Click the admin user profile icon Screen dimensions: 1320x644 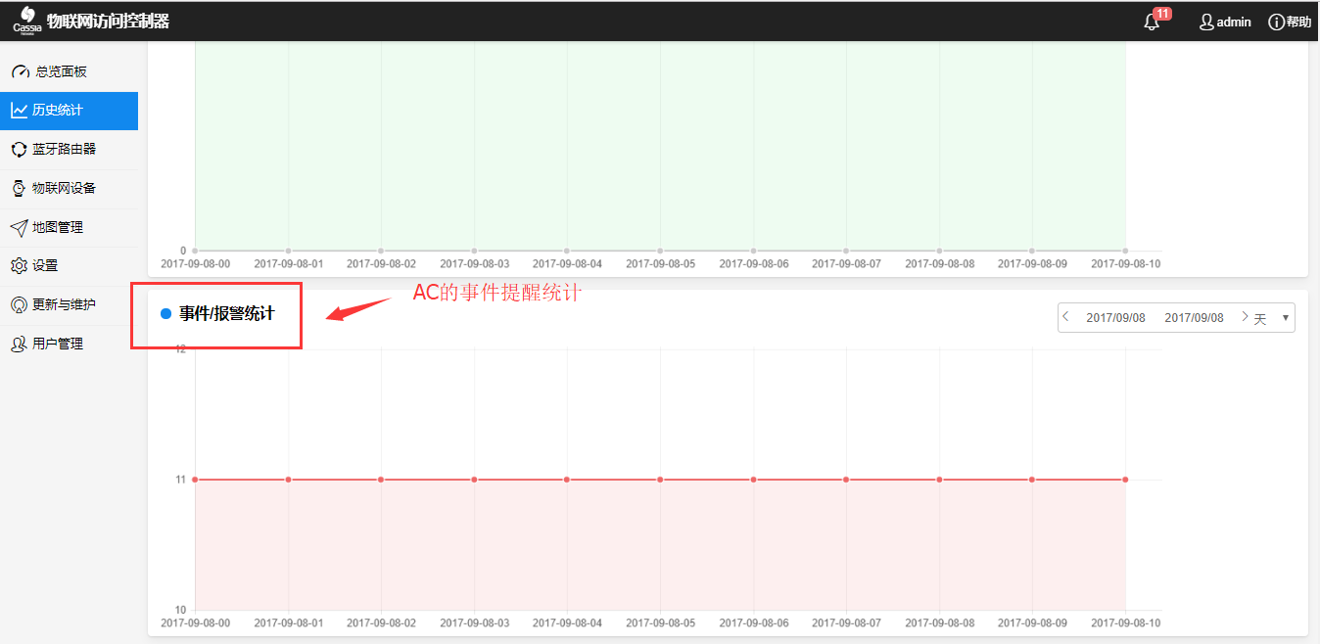coord(1206,22)
